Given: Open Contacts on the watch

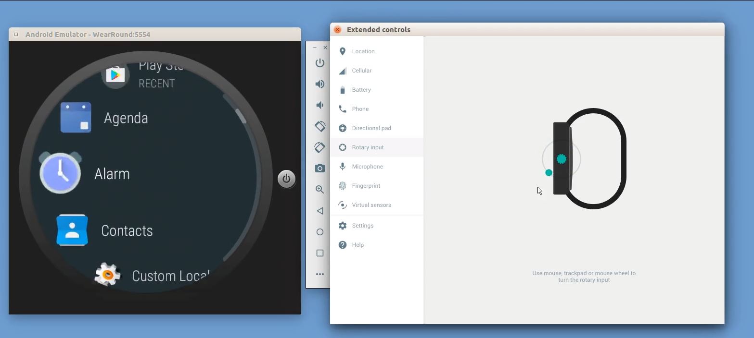Looking at the screenshot, I should point(126,231).
